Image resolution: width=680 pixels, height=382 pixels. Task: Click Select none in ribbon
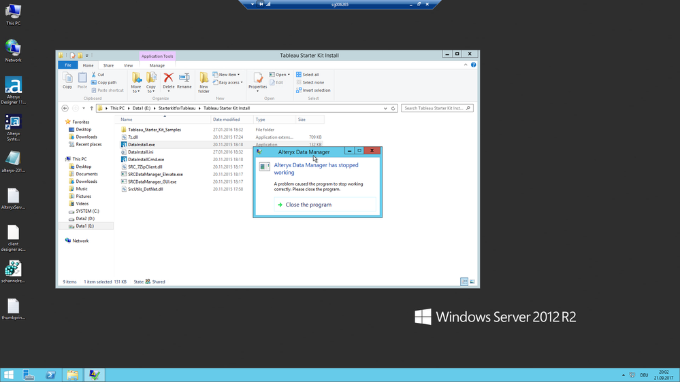point(310,82)
